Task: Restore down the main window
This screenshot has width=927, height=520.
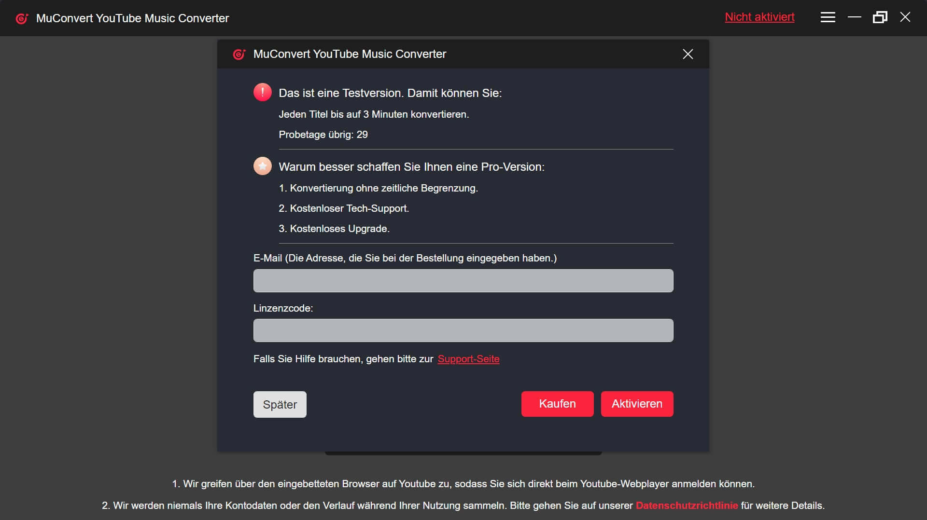Action: coord(880,17)
